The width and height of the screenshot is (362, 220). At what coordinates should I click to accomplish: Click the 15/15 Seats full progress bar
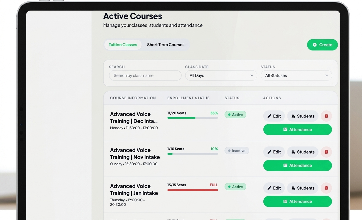click(193, 190)
